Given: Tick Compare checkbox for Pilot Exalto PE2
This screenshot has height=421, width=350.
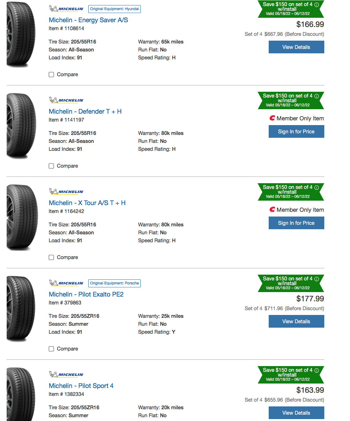Looking at the screenshot, I should pos(51,349).
